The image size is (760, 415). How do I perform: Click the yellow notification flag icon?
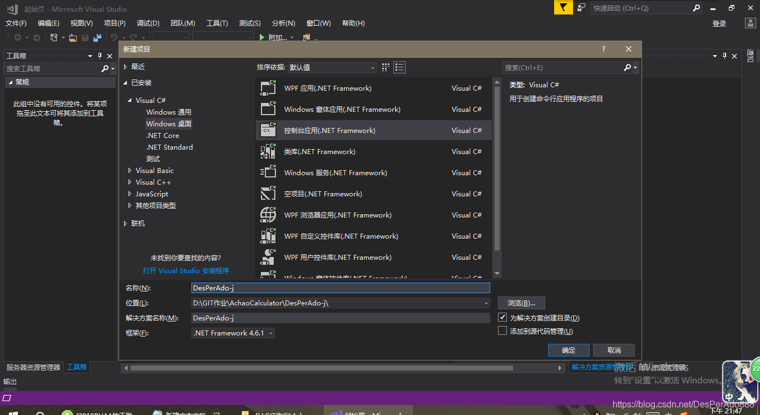click(563, 8)
